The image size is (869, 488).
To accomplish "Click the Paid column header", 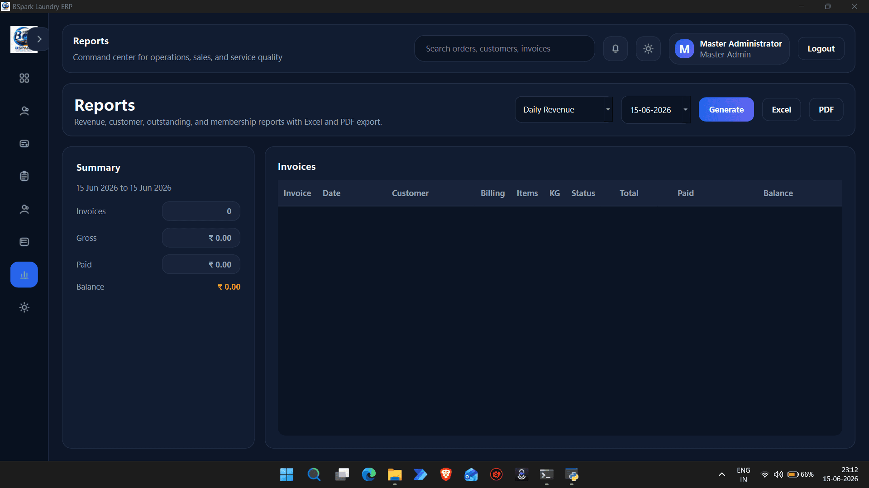I will 685,193.
